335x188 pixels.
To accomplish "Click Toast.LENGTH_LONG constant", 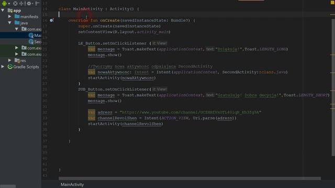I will click(265, 49).
